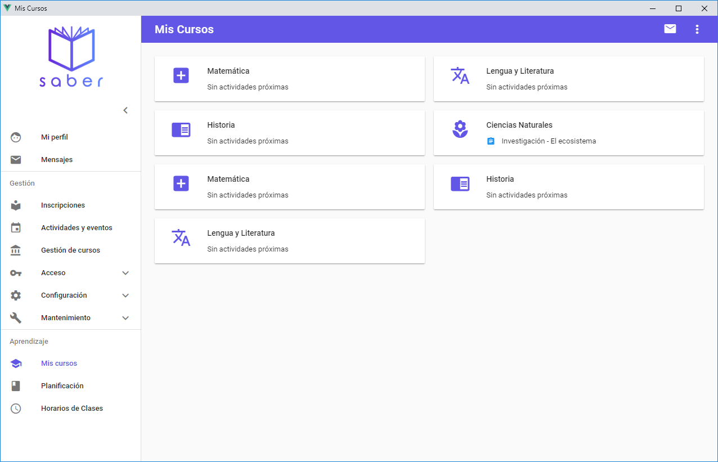
Task: Click the Gestión de cursos bank icon
Action: [x=16, y=250]
